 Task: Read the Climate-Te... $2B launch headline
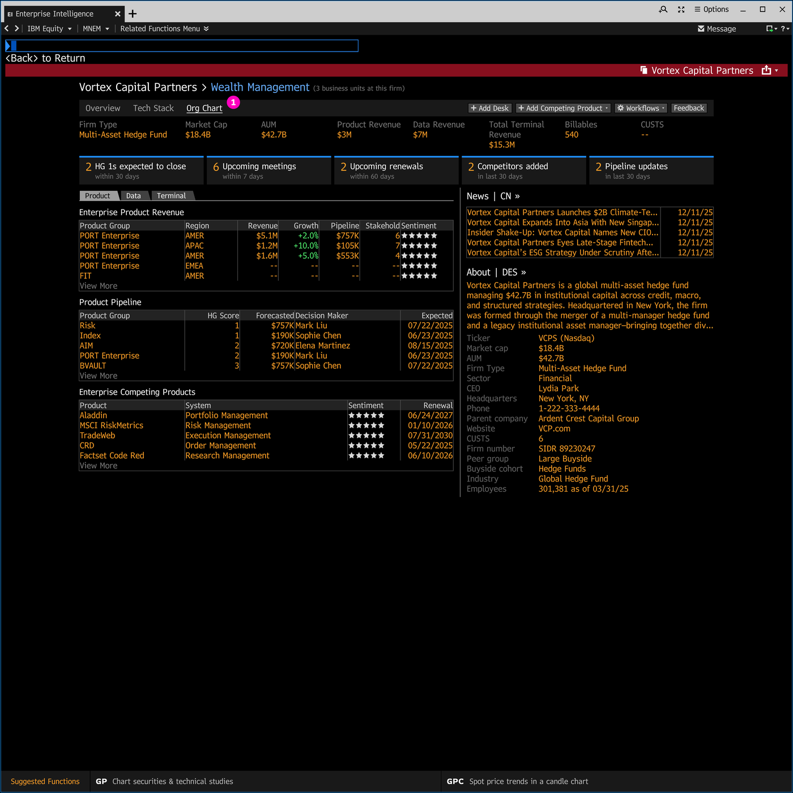pyautogui.click(x=562, y=212)
